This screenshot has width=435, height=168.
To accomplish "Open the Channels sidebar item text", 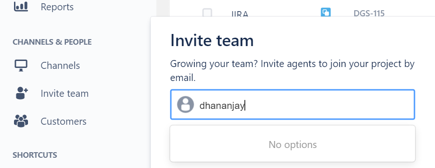I will coord(60,66).
